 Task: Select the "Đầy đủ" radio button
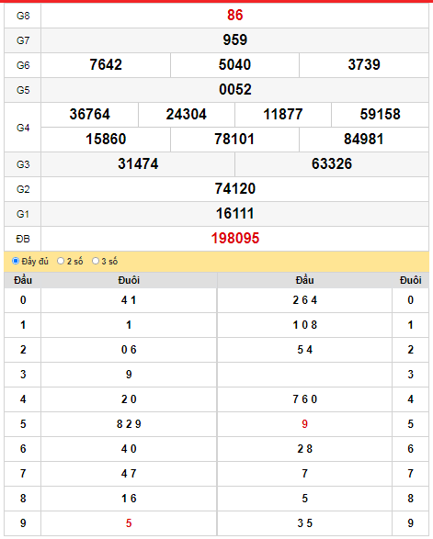16,261
